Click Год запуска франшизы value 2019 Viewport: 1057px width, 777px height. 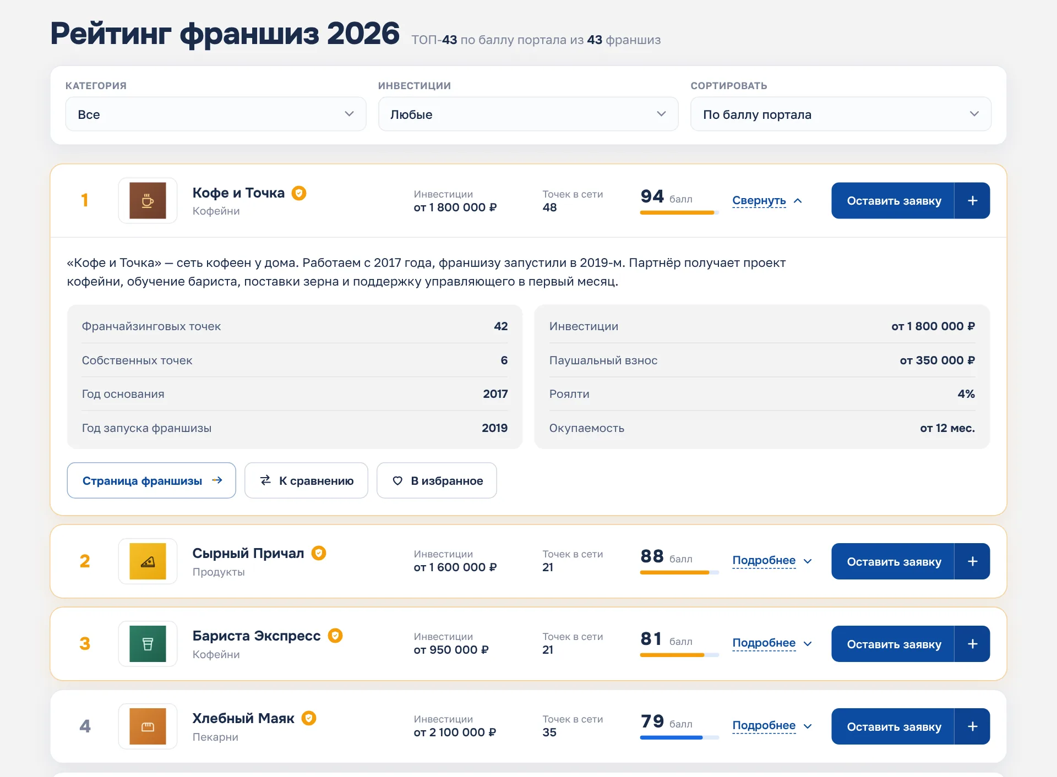[494, 428]
